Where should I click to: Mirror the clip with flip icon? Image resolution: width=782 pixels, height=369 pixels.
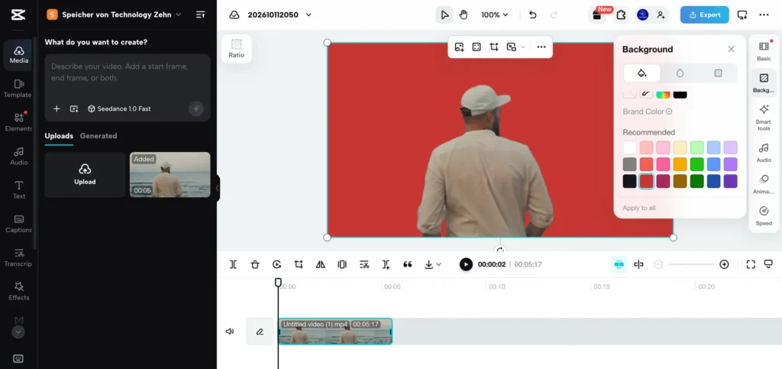tap(321, 264)
